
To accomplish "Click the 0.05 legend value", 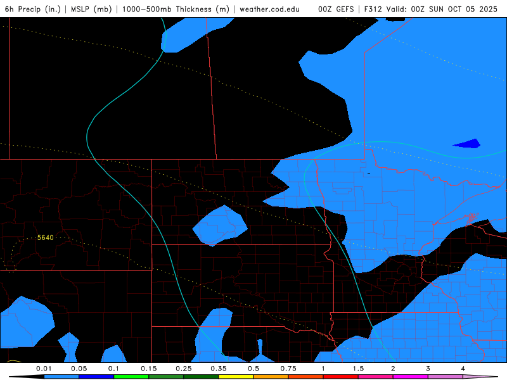I will coord(79,369).
